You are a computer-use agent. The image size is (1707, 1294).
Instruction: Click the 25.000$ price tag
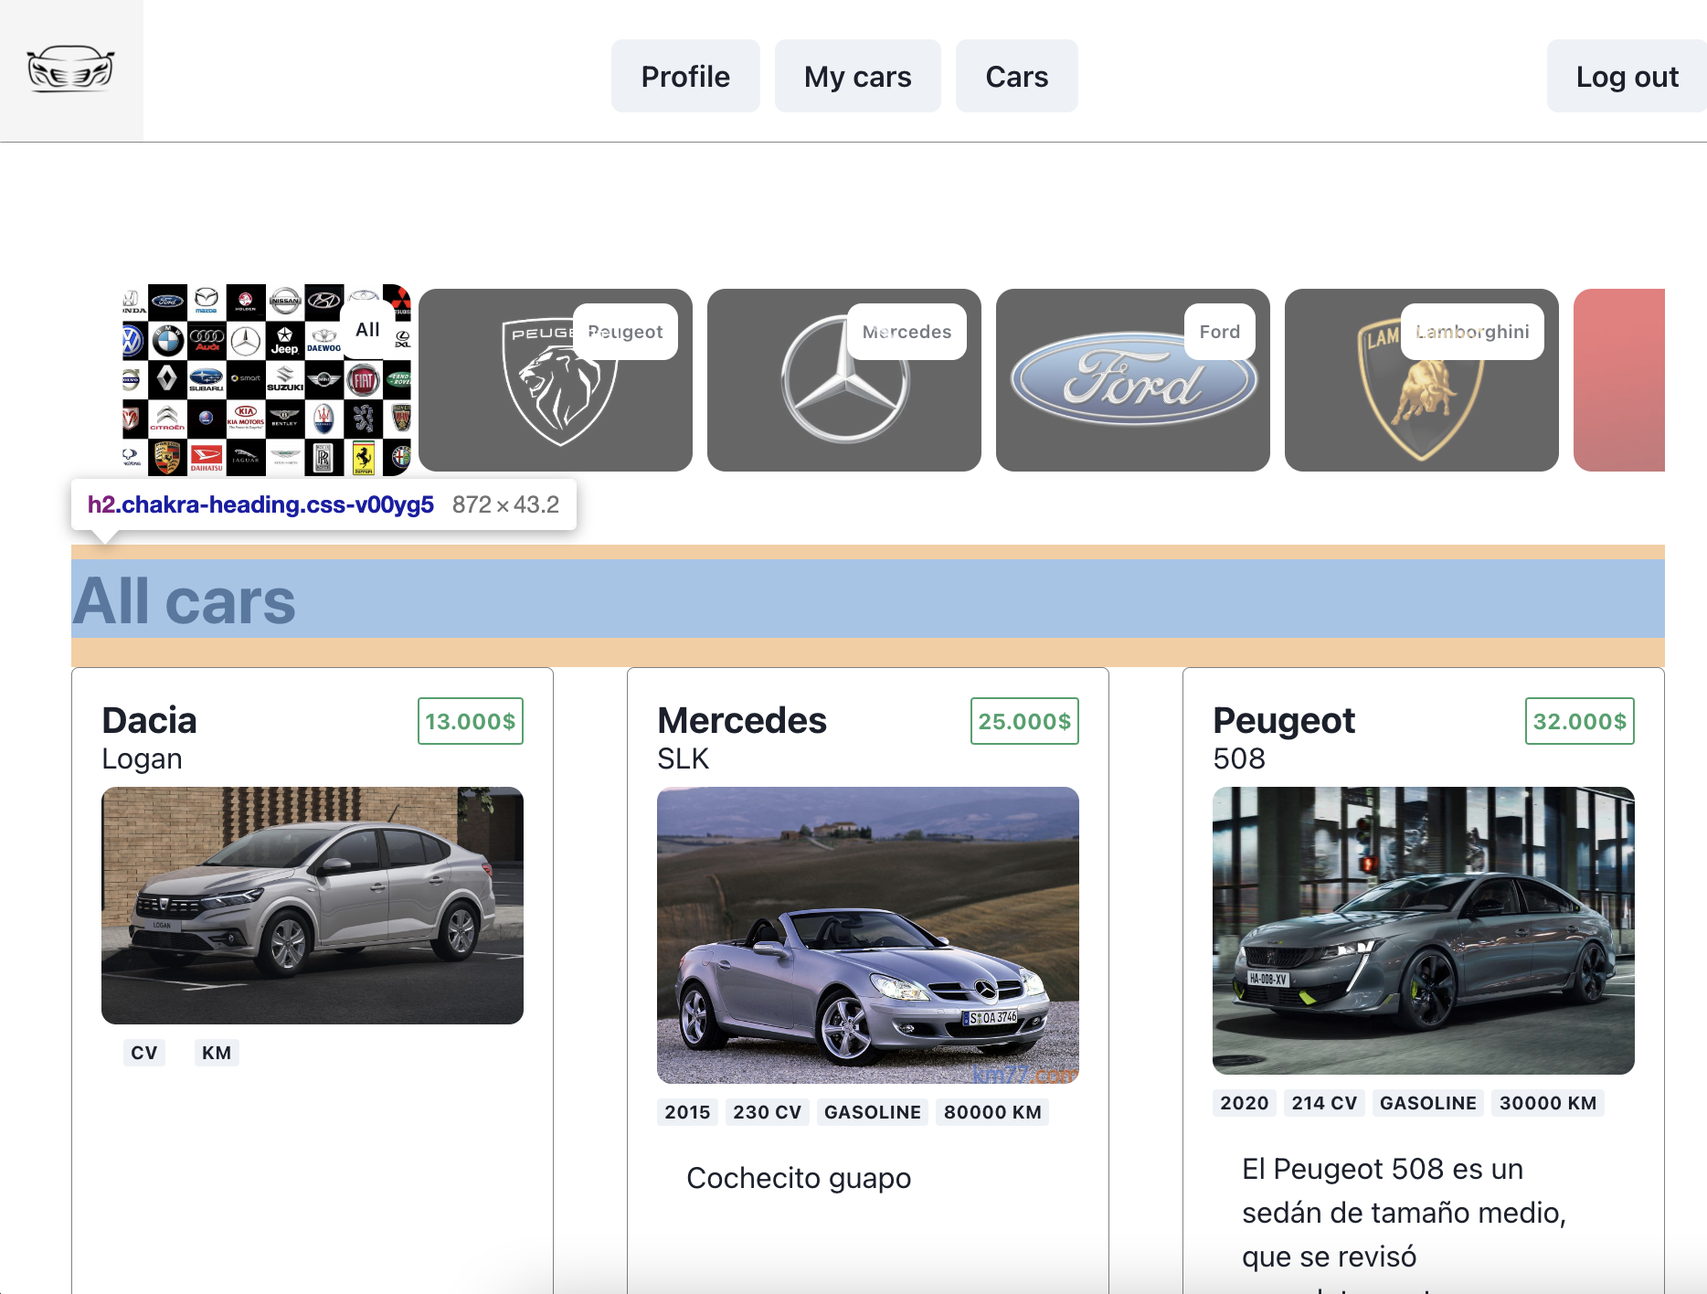1024,721
